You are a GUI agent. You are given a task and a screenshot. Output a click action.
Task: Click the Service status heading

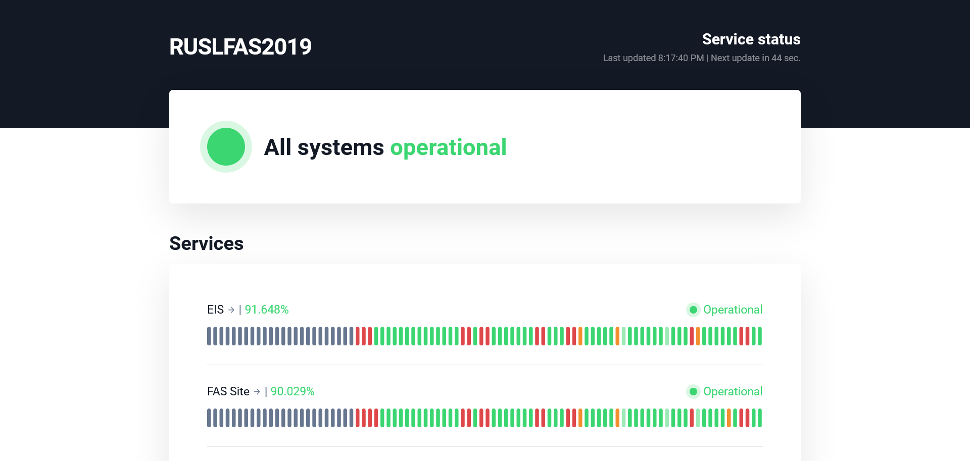tap(751, 39)
